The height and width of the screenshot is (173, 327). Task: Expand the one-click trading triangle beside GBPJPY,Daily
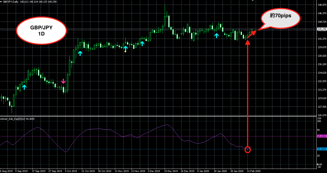1,2
